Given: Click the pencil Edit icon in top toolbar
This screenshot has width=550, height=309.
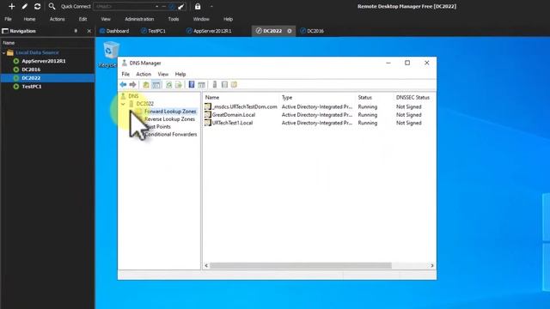Looking at the screenshot, I should [25, 6].
